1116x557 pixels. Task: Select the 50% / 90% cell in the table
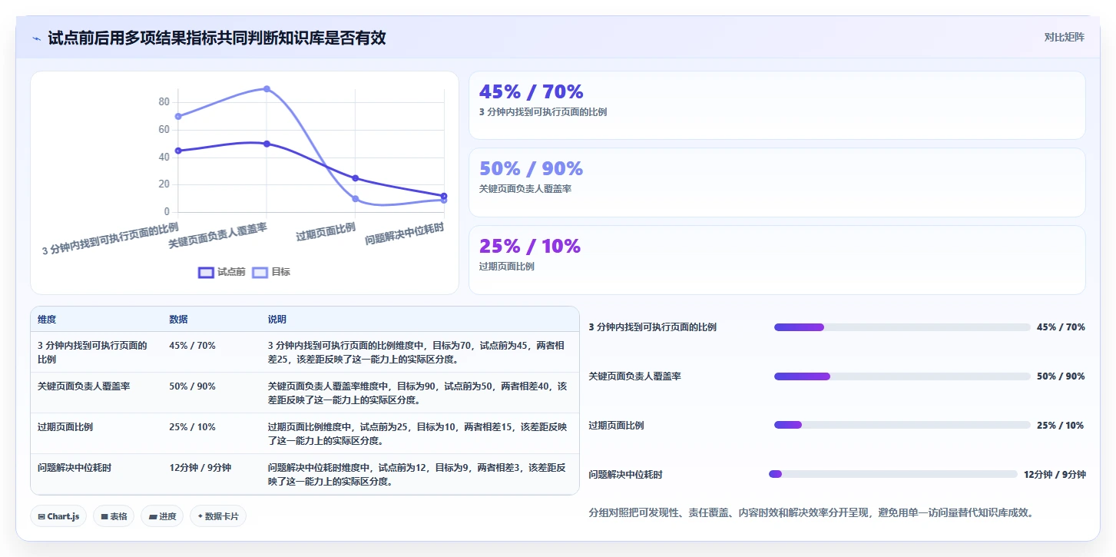pyautogui.click(x=192, y=386)
